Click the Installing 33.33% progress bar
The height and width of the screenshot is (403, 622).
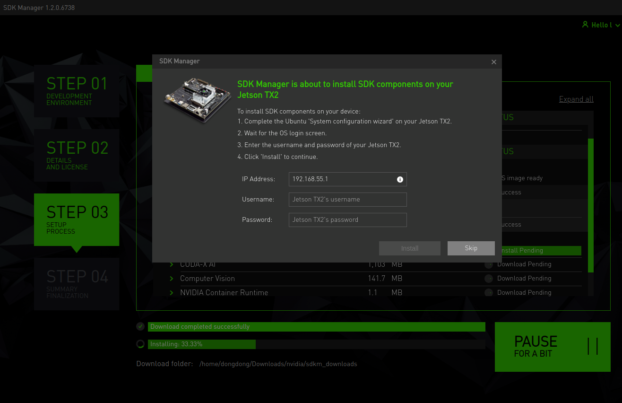(317, 344)
